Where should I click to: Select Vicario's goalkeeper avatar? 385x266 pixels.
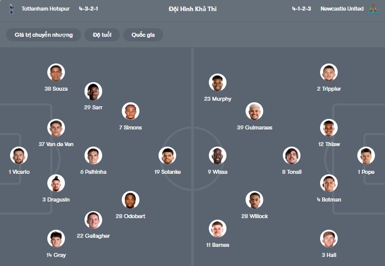pyautogui.click(x=19, y=156)
